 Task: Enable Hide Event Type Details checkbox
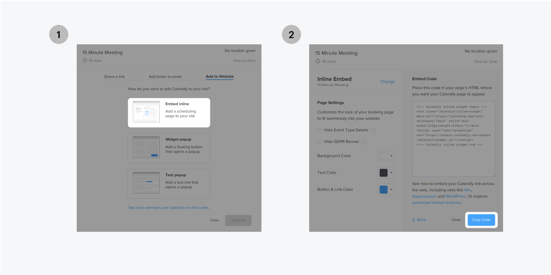point(319,130)
